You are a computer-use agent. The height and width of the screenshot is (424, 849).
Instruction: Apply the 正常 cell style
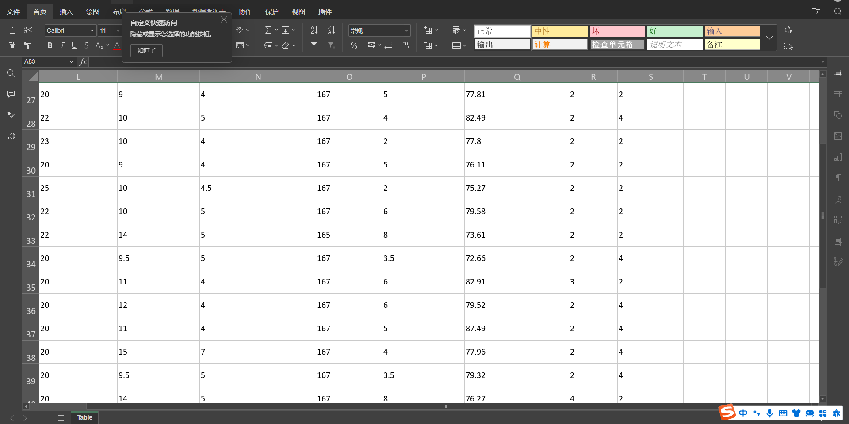[502, 31]
